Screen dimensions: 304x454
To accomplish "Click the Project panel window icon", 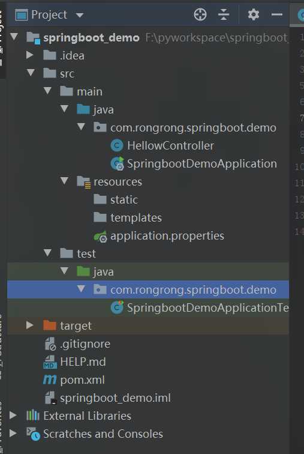I will tap(22, 15).
